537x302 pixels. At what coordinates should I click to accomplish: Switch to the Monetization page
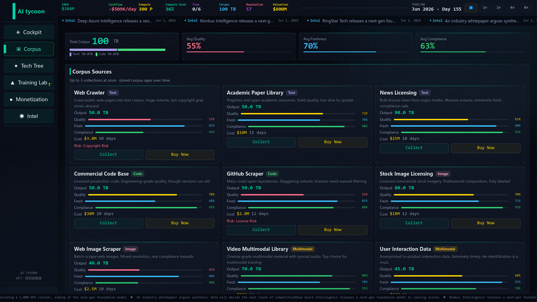(29, 99)
